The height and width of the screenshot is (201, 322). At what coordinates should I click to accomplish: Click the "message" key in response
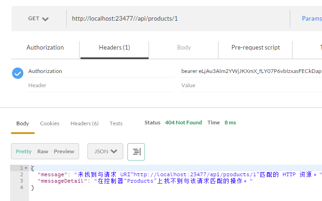pos(52,174)
